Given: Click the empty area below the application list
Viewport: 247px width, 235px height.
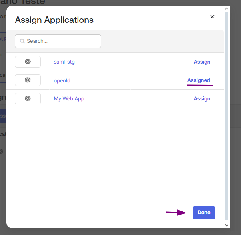Looking at the screenshot, I should click(x=115, y=156).
